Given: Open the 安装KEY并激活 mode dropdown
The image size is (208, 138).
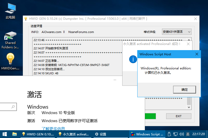Looking at the screenshot, I should click(x=177, y=32).
